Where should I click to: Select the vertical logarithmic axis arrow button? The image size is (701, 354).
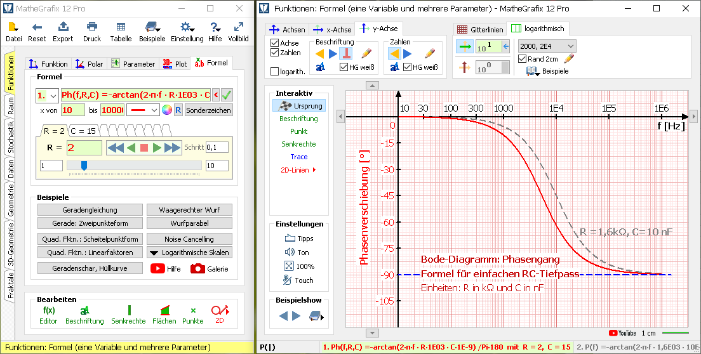tap(465, 67)
